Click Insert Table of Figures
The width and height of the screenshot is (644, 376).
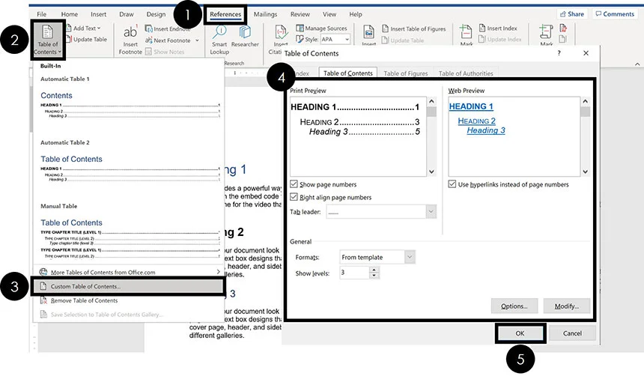pos(413,28)
